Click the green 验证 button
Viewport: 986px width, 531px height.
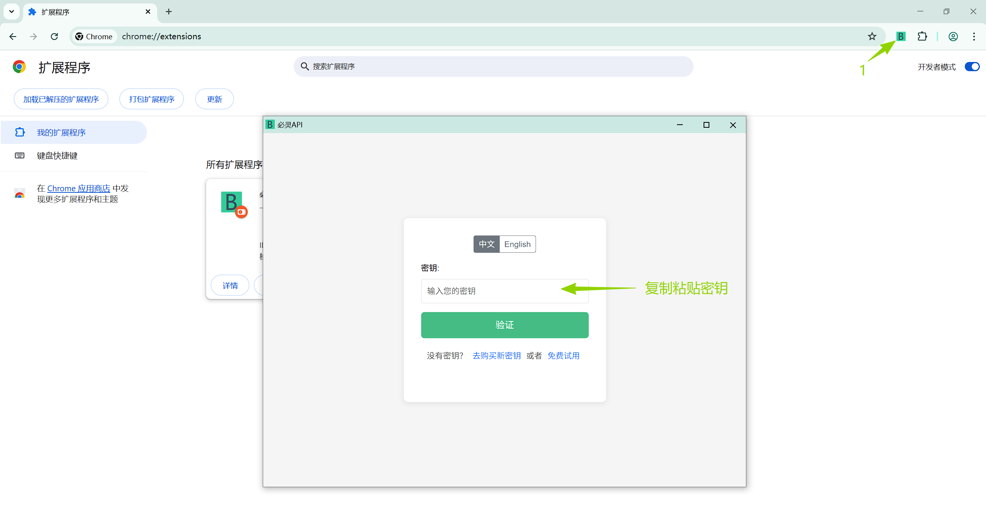pos(504,325)
